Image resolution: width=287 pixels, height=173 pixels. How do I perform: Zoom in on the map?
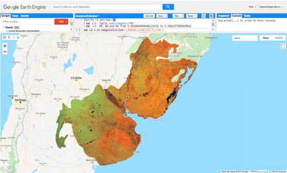(5, 46)
